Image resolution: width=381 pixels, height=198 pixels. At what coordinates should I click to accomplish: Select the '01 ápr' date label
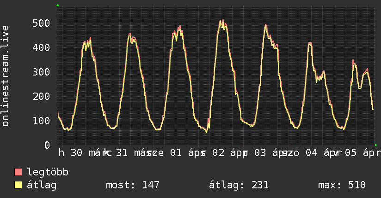(x=185, y=153)
